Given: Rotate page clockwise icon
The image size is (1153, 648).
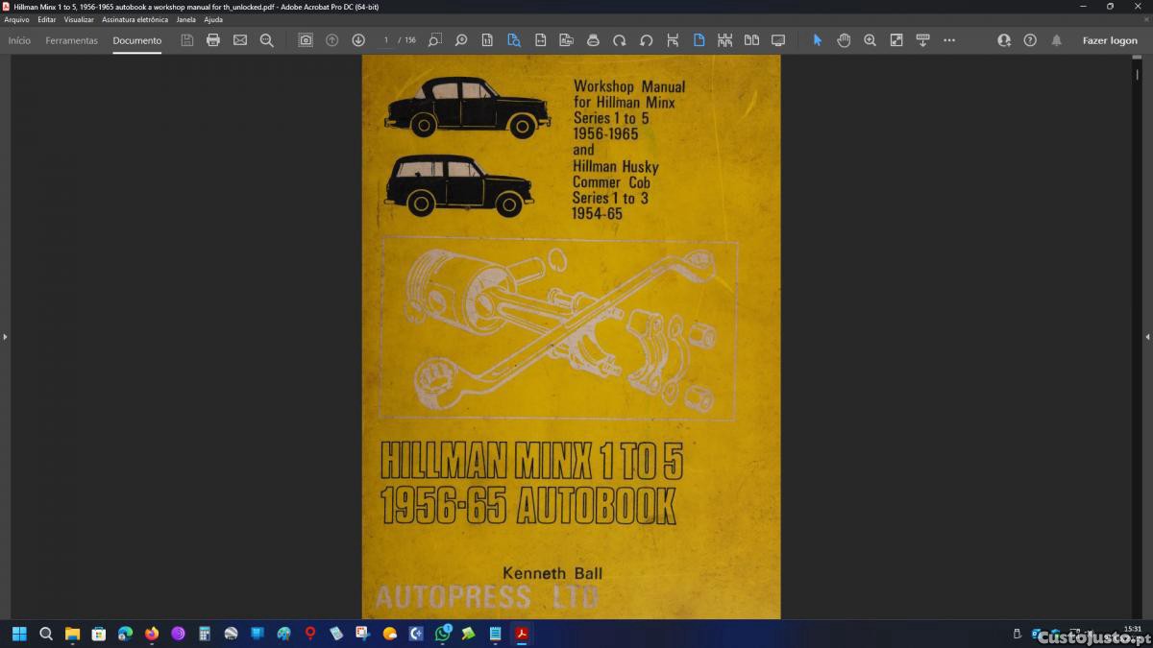Looking at the screenshot, I should (620, 40).
